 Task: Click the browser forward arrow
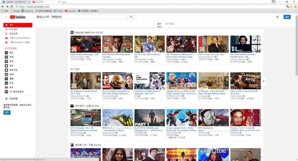(x=7, y=6)
